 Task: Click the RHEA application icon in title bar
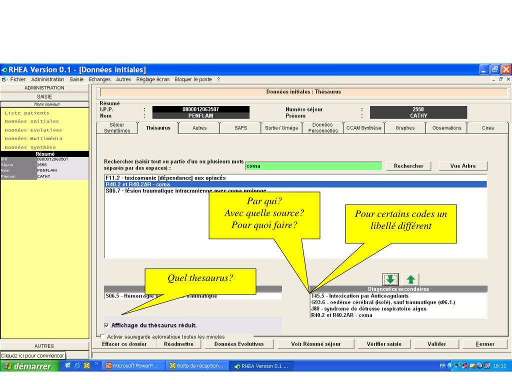(x=4, y=70)
